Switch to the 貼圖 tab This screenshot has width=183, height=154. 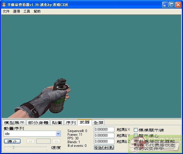pyautogui.click(x=57, y=123)
